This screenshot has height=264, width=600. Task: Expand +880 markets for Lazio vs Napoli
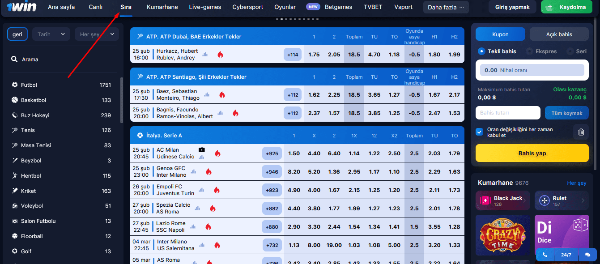coord(272,227)
